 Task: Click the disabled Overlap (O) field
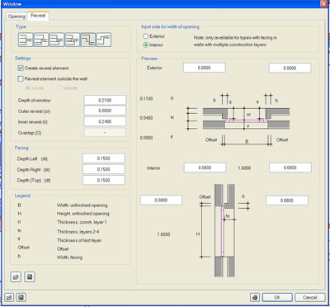click(105, 132)
